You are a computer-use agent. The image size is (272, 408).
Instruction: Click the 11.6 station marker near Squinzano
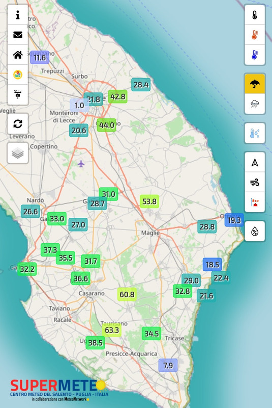coord(40,58)
